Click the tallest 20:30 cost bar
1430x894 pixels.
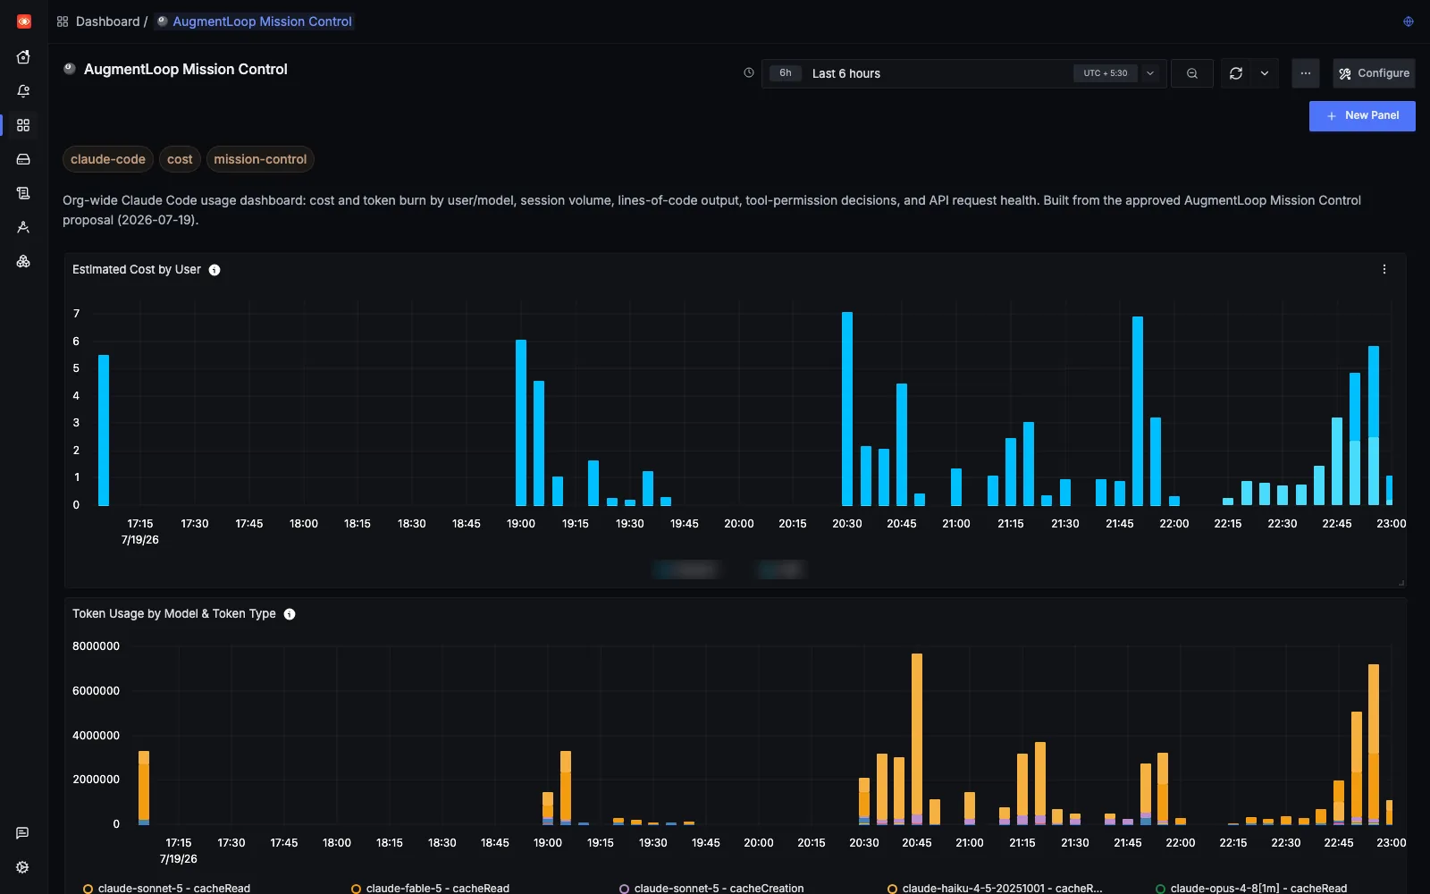[x=847, y=409]
